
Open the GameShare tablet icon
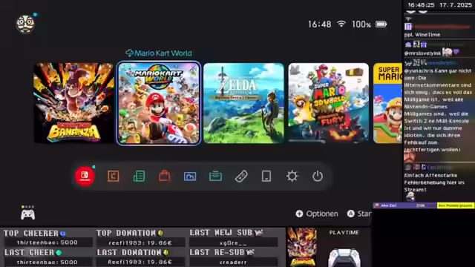click(266, 177)
